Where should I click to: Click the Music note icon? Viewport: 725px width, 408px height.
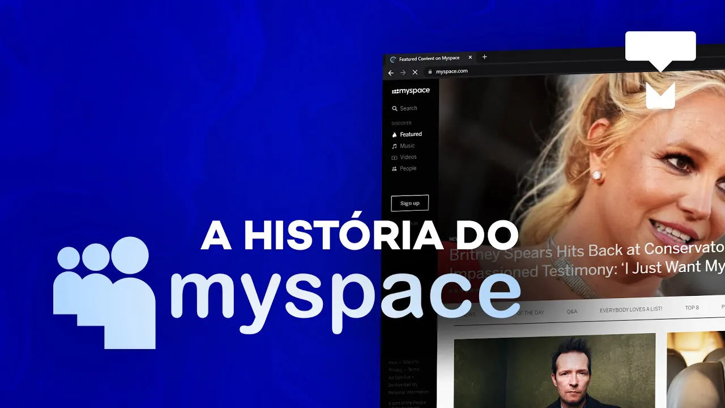394,146
